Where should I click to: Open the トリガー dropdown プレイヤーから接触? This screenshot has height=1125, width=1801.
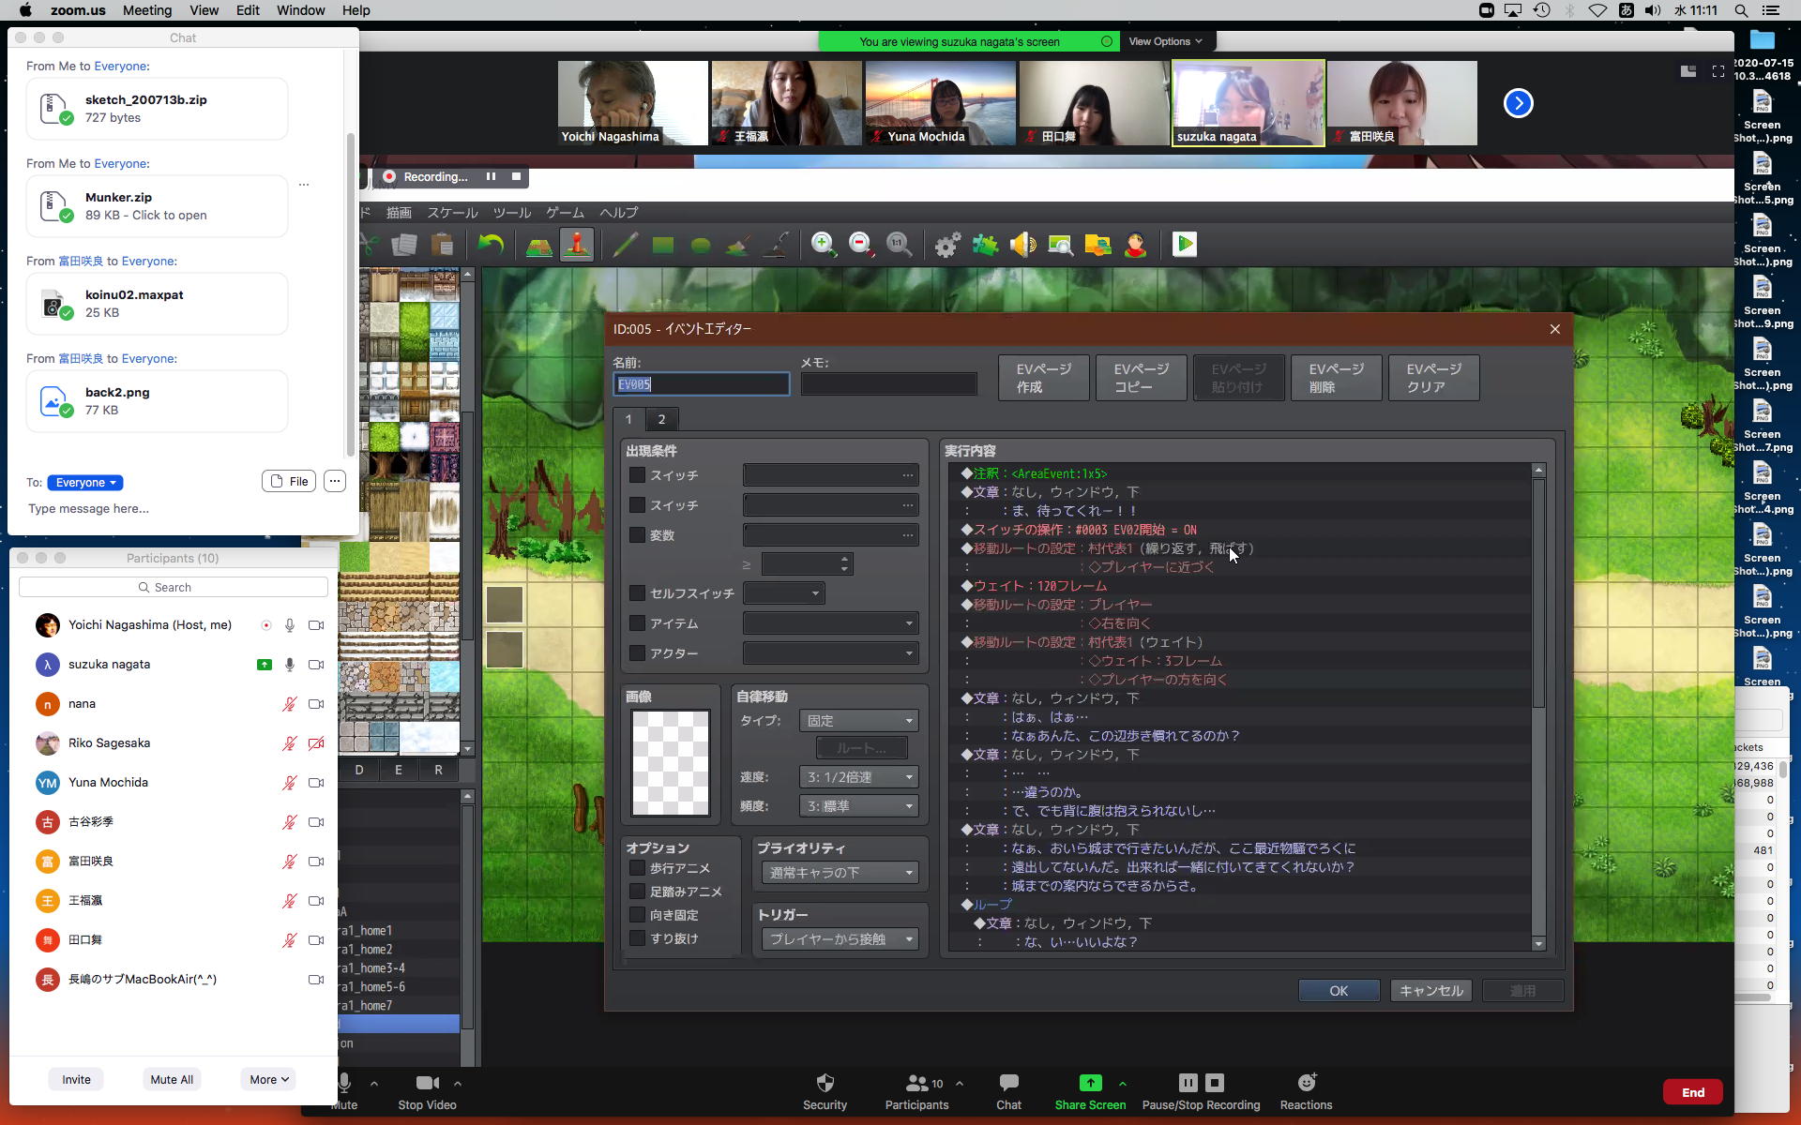pos(840,939)
